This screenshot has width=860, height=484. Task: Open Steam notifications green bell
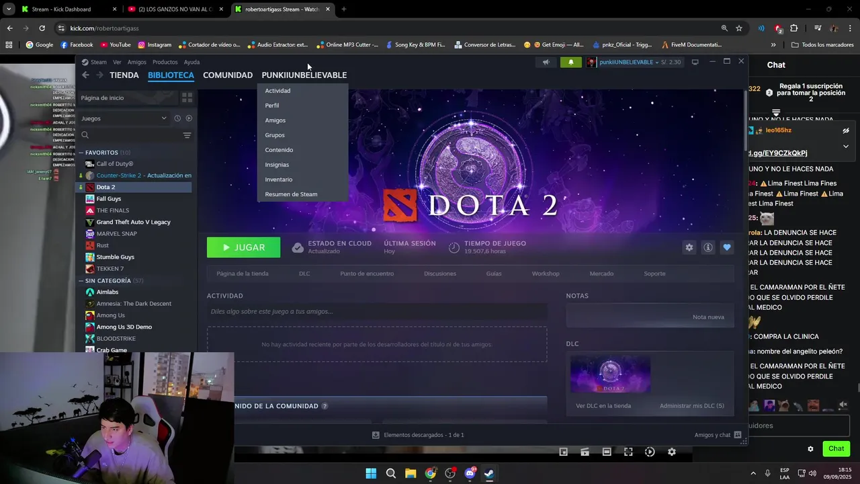[x=571, y=62]
